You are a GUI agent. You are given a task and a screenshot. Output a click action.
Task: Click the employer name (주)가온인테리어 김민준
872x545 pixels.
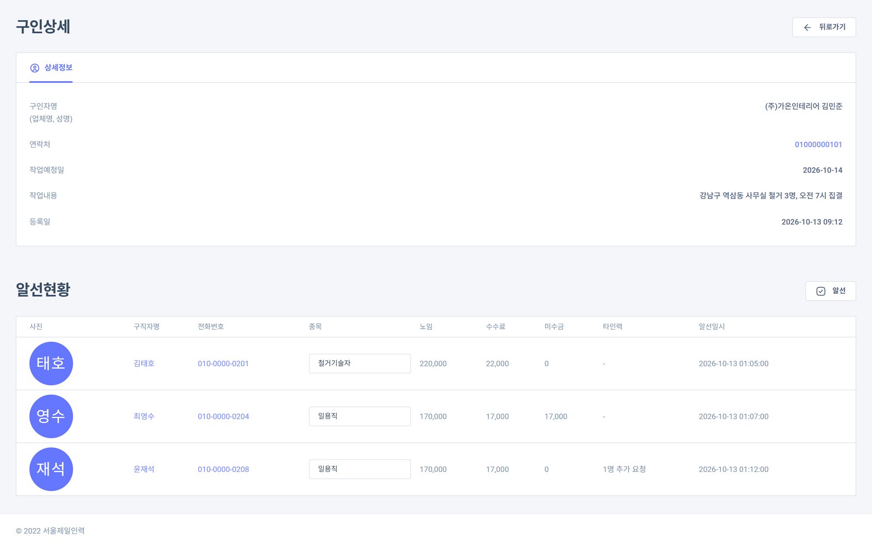click(804, 106)
